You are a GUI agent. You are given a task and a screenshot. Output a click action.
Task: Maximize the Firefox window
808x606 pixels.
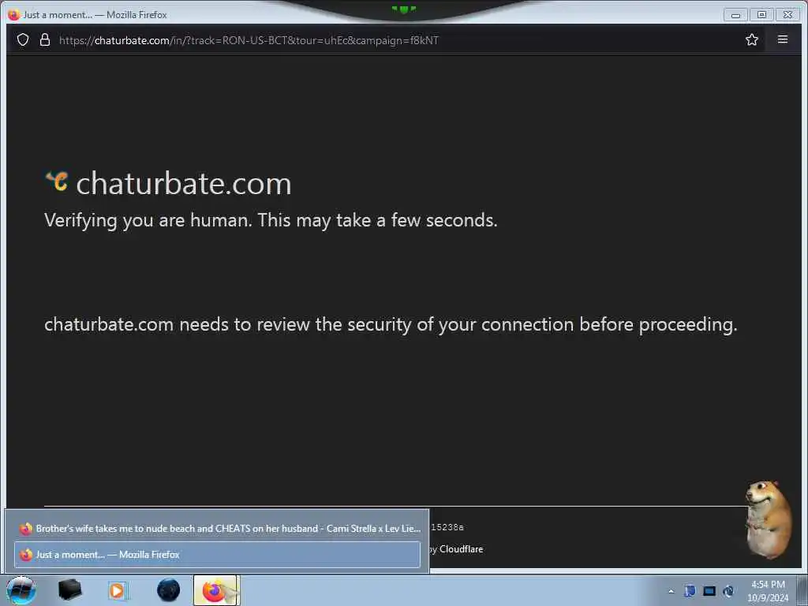click(761, 15)
